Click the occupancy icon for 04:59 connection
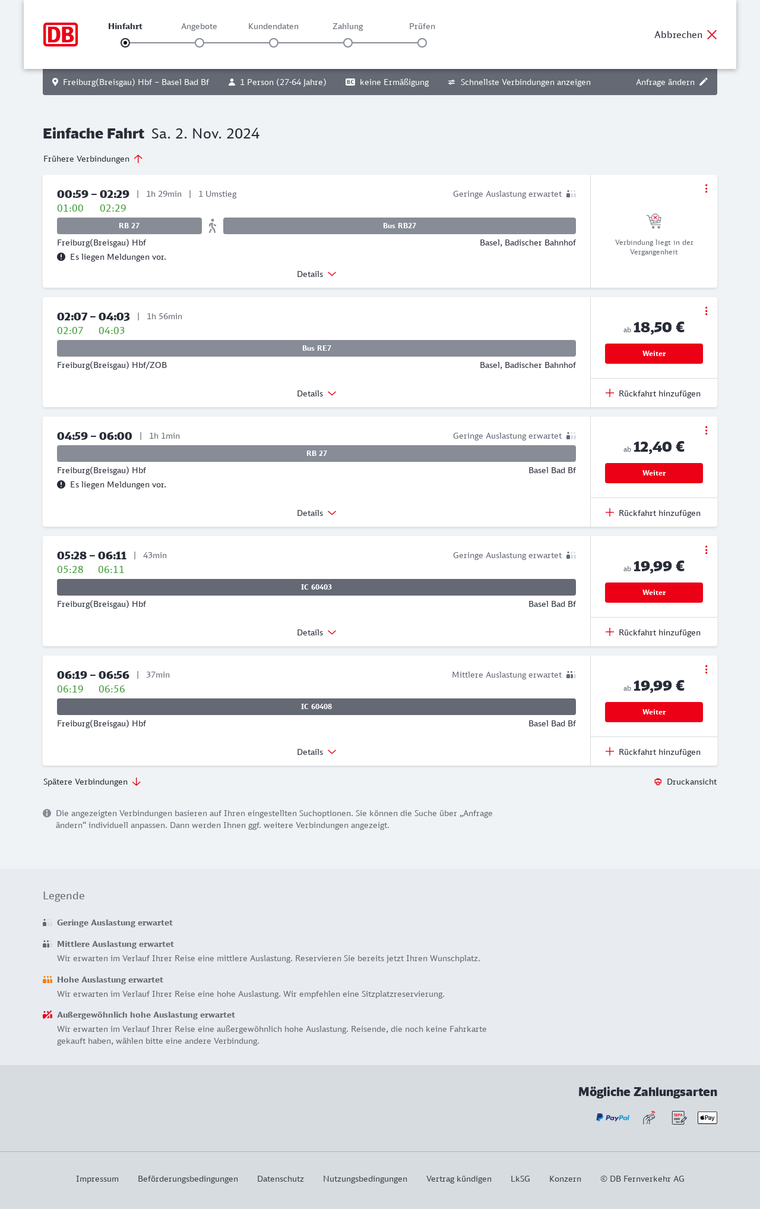 coord(571,436)
